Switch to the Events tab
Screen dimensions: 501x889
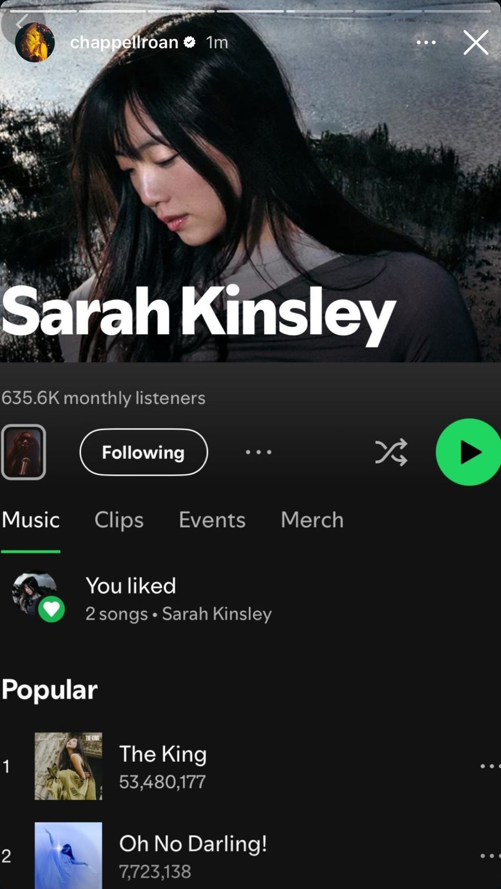[x=212, y=520]
